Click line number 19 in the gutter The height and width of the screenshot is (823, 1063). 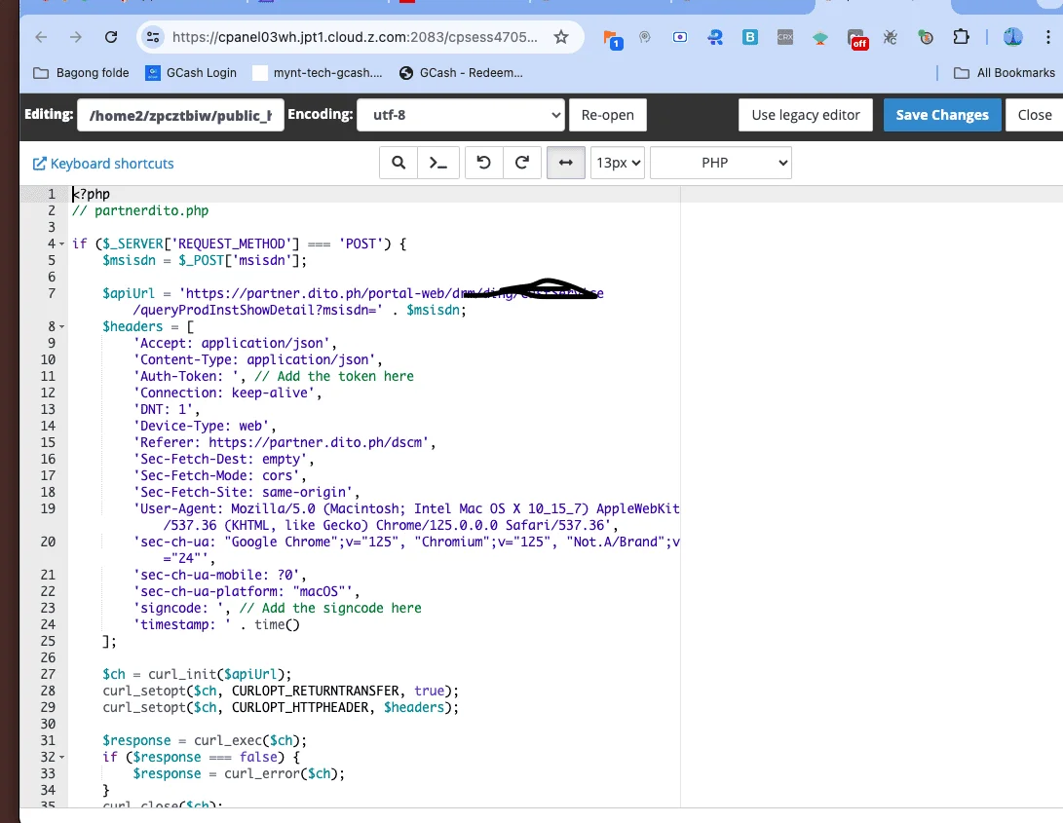tap(48, 508)
